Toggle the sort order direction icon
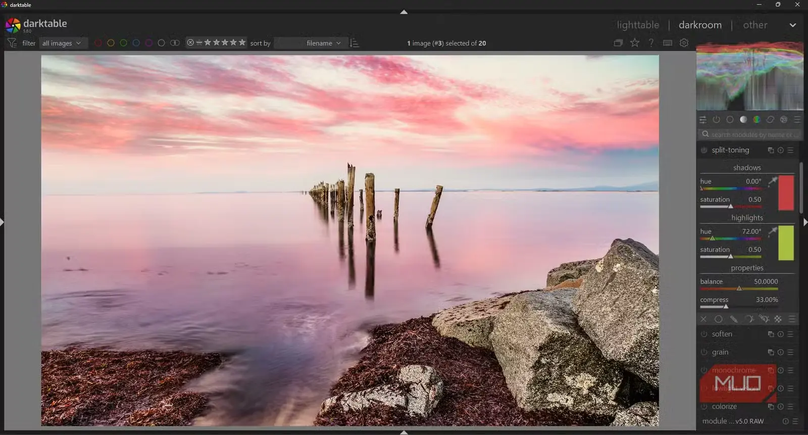Image resolution: width=808 pixels, height=435 pixels. tap(355, 43)
